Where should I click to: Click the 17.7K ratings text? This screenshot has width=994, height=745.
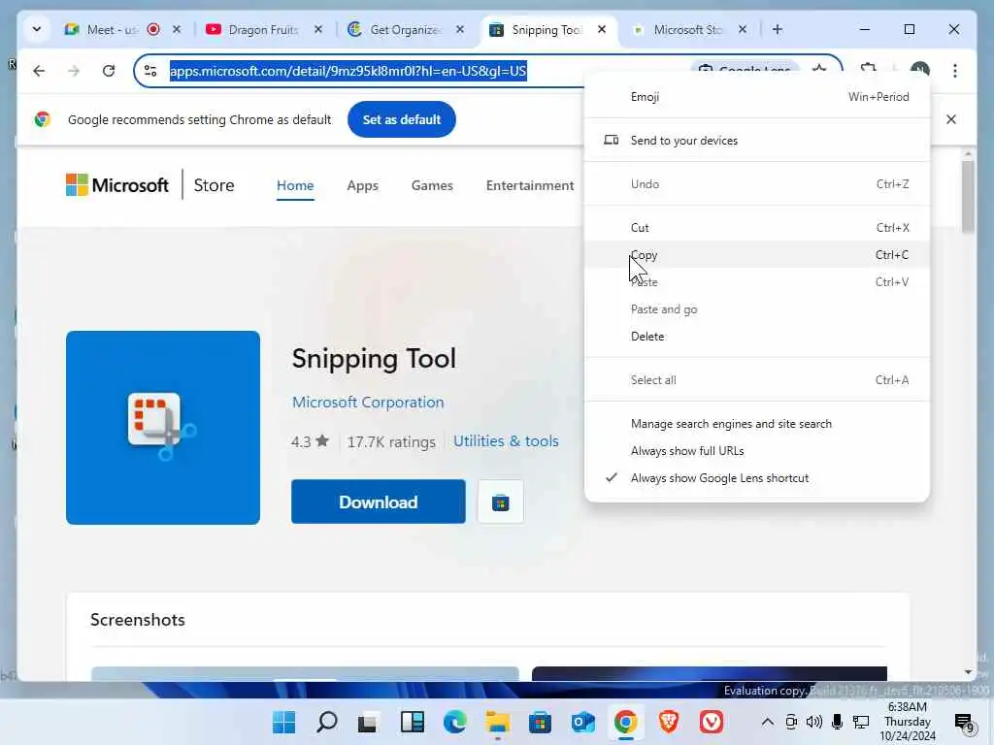point(391,441)
